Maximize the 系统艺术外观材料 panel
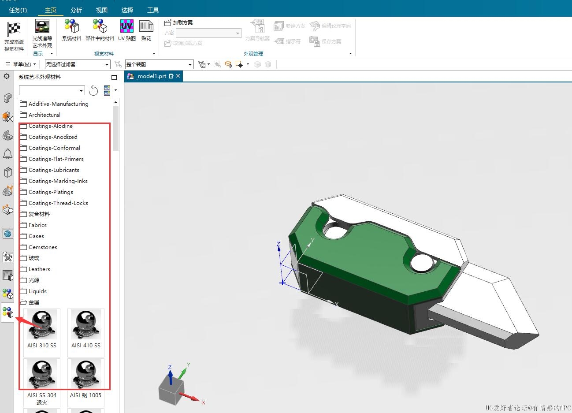 [x=114, y=77]
